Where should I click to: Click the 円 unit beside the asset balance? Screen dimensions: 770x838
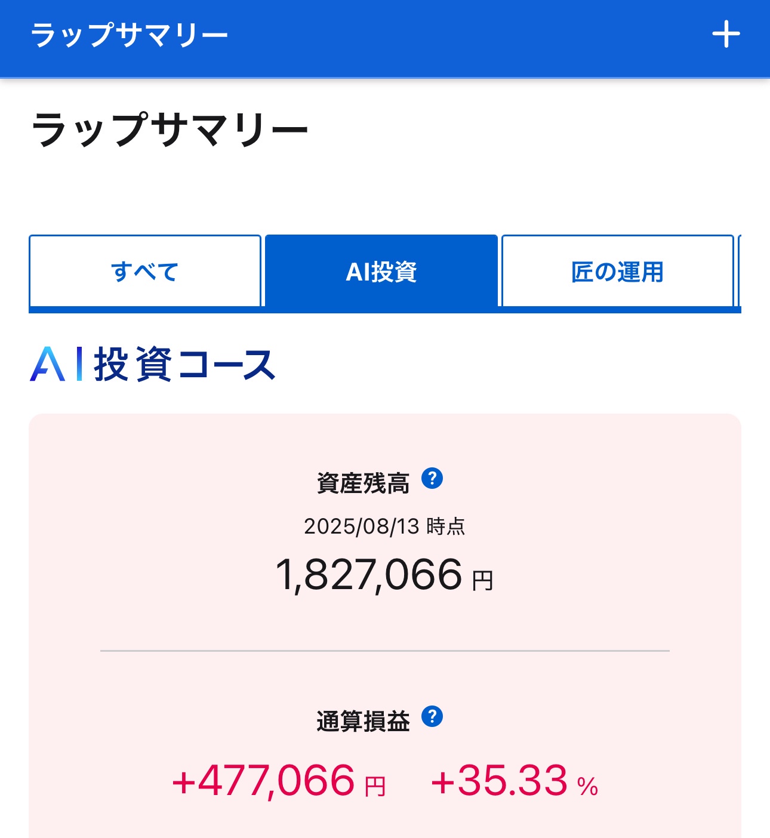point(482,580)
